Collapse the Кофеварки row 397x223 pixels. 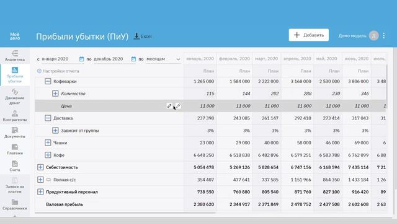point(48,81)
